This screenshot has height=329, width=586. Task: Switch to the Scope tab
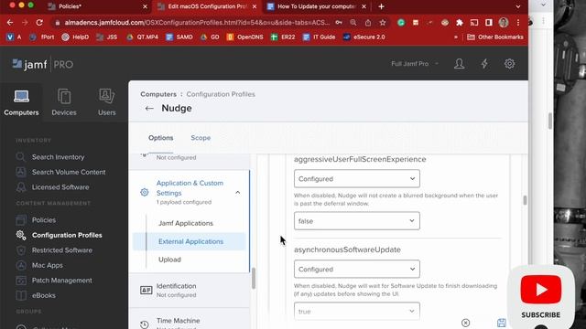(x=201, y=138)
